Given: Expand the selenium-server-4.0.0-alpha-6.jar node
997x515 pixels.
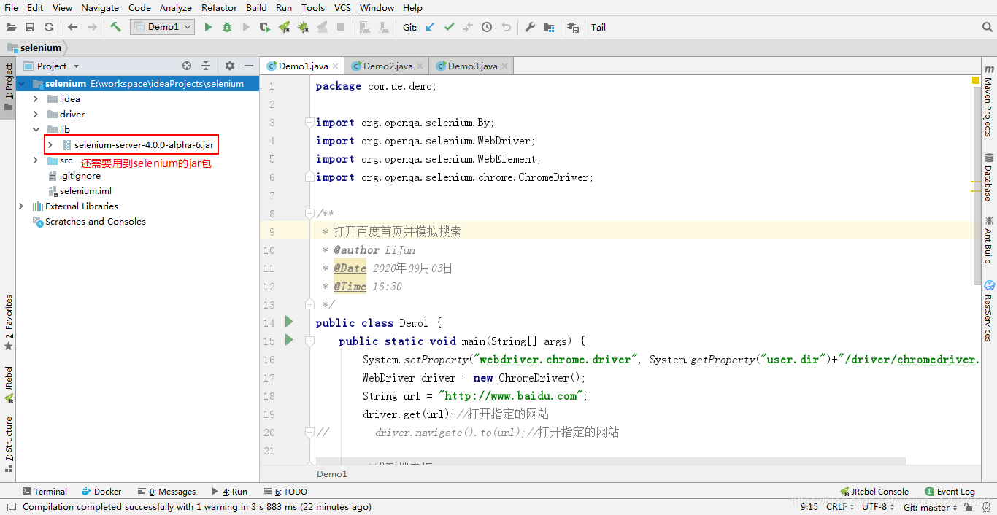Looking at the screenshot, I should pos(50,144).
